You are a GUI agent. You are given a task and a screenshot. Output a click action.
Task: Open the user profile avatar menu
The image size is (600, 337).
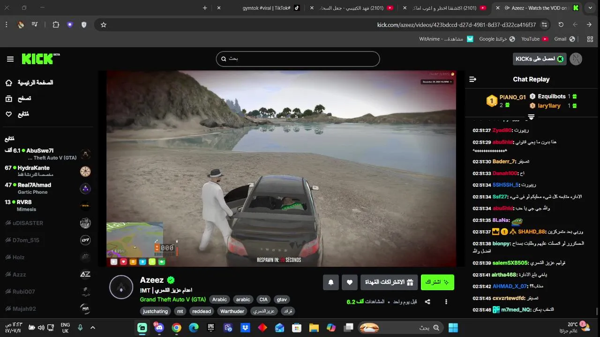(576, 59)
